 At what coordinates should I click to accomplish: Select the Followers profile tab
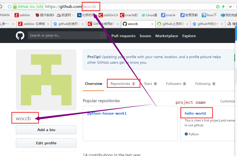tap(176, 84)
